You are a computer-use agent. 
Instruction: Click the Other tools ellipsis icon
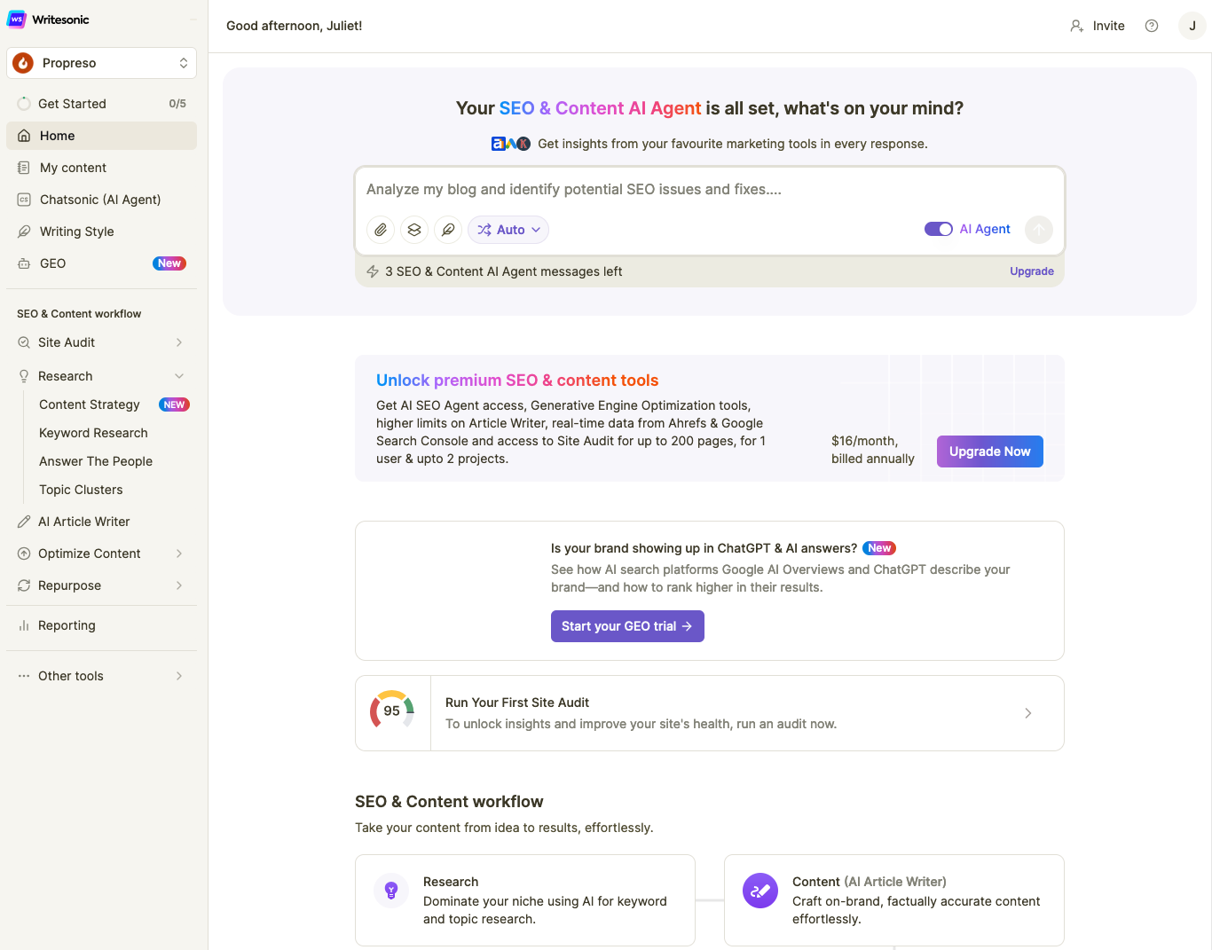(24, 676)
